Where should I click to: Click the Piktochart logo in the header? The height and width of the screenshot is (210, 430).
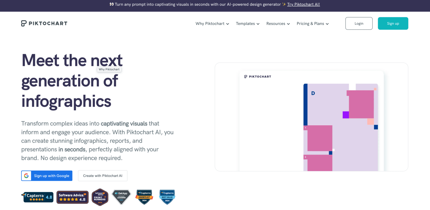pos(44,23)
